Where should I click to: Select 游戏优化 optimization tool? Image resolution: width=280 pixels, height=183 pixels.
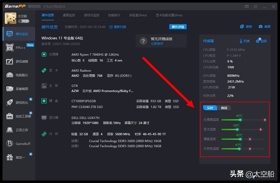tap(19, 102)
